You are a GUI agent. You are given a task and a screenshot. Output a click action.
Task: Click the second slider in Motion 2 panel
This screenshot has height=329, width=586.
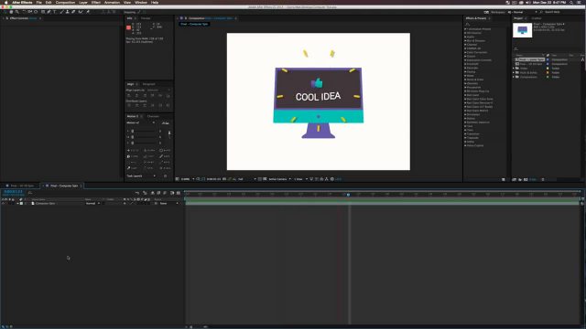[145, 137]
